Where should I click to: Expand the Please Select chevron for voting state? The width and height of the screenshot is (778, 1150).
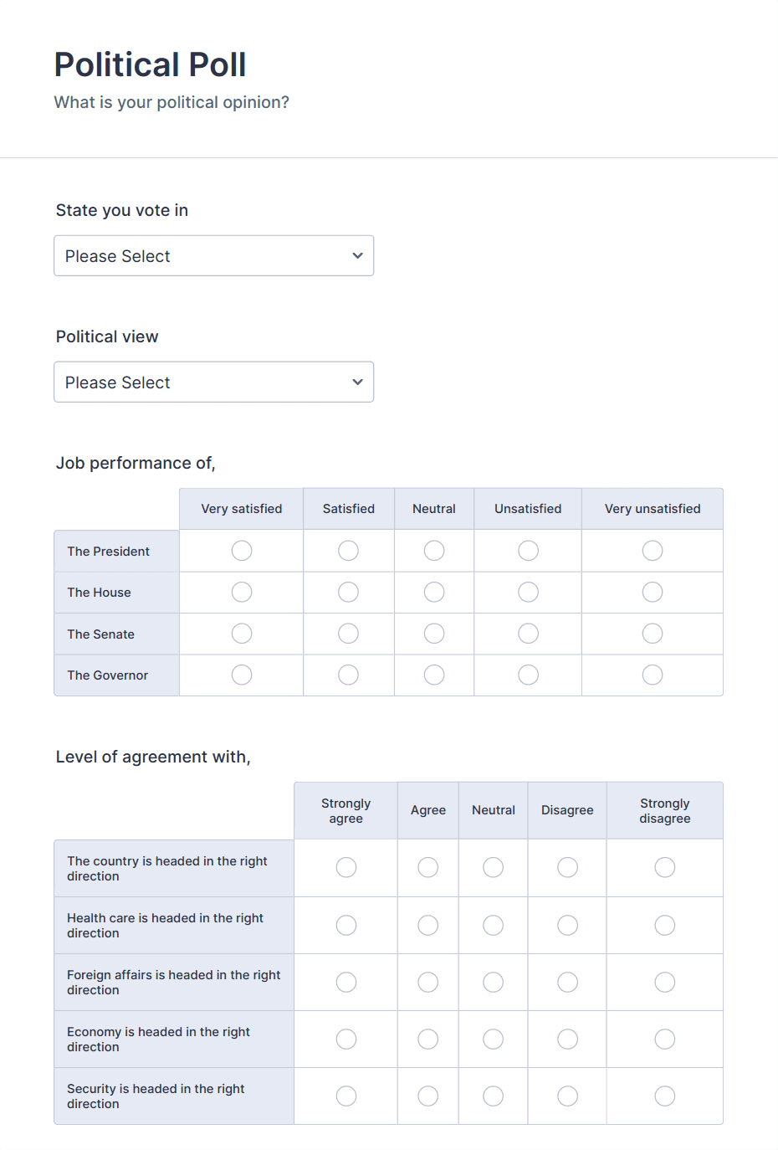coord(357,255)
